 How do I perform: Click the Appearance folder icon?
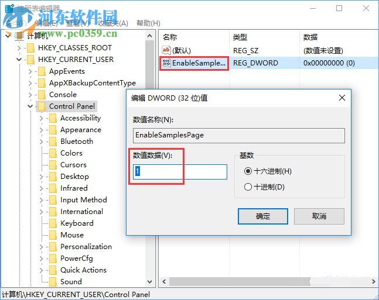coord(53,130)
